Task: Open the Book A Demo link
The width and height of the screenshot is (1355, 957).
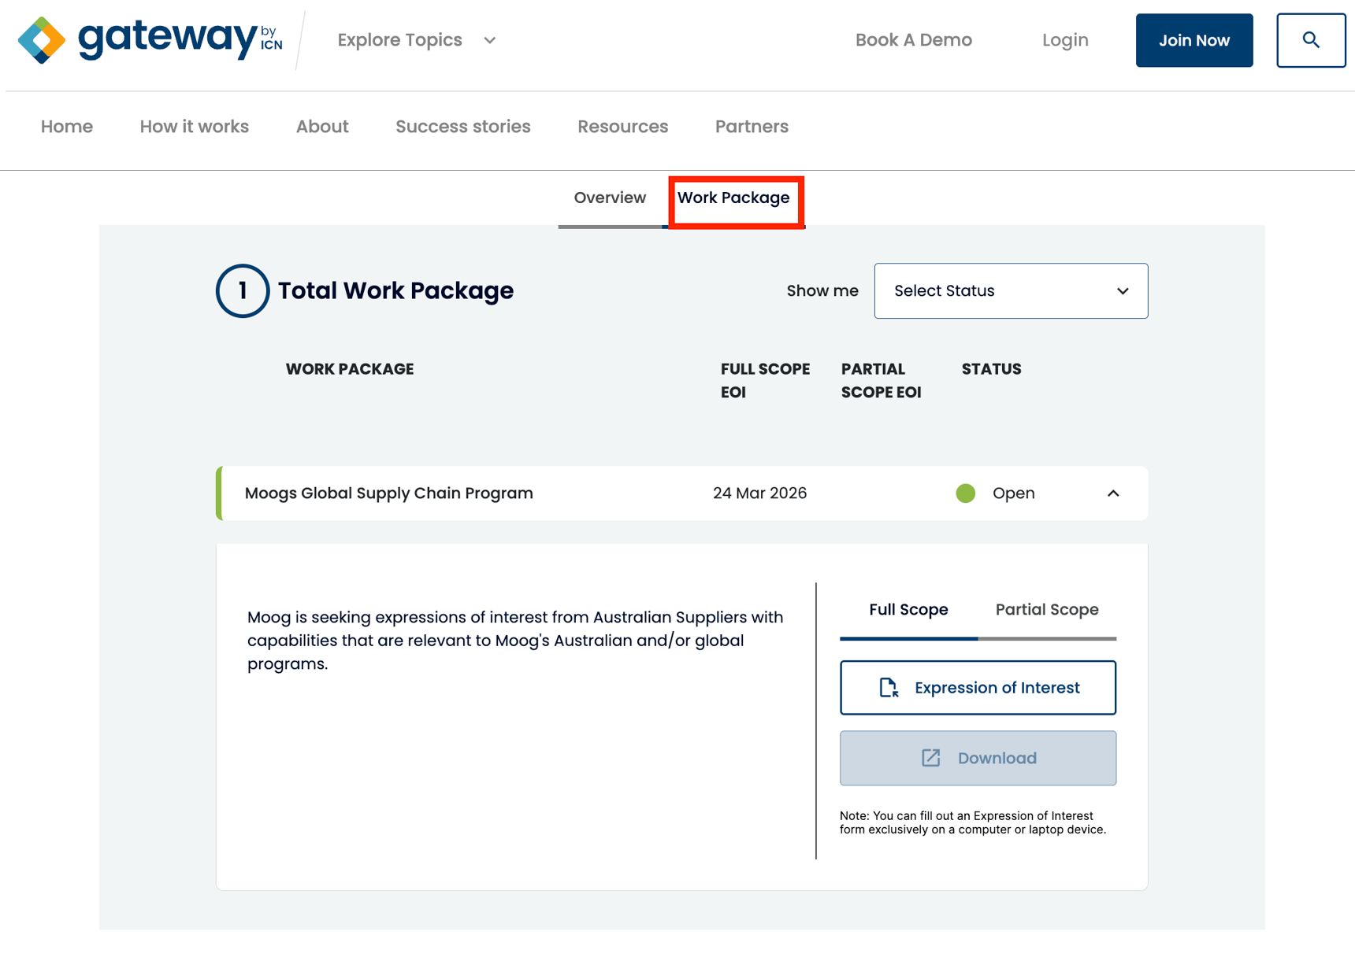Action: click(x=913, y=39)
